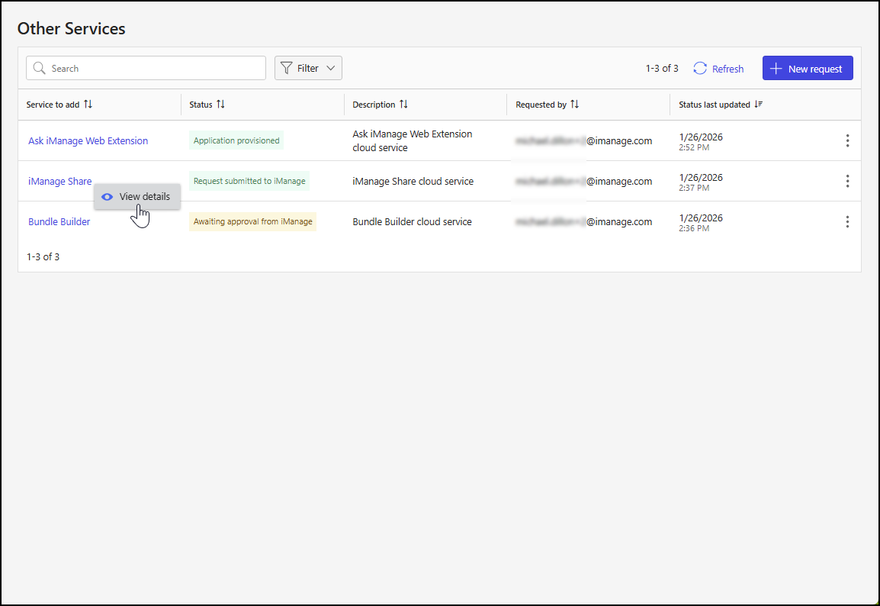This screenshot has width=880, height=606.
Task: Open Ask iManage Web Extension link
Action: pos(88,141)
